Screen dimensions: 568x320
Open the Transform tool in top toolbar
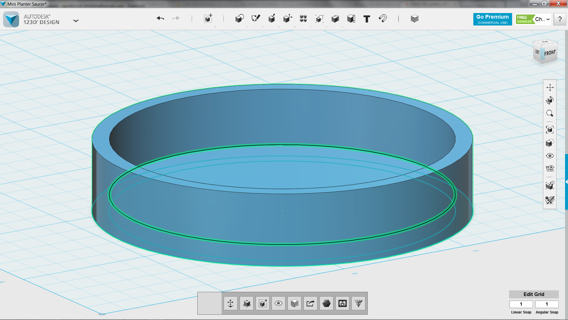pyautogui.click(x=208, y=18)
